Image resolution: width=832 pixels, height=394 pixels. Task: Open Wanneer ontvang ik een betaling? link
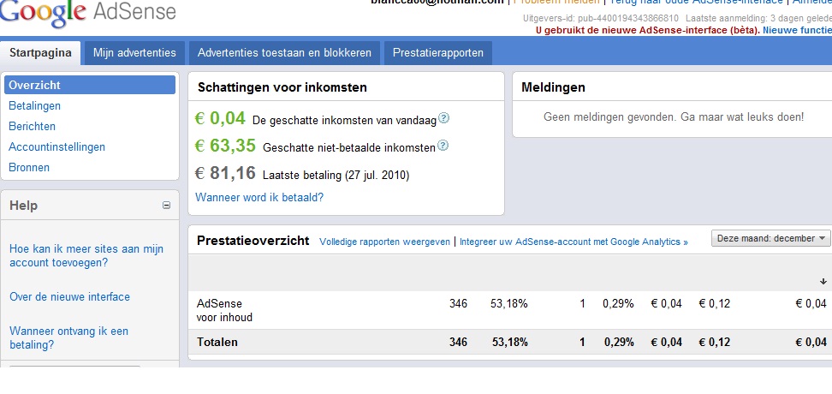pos(69,338)
